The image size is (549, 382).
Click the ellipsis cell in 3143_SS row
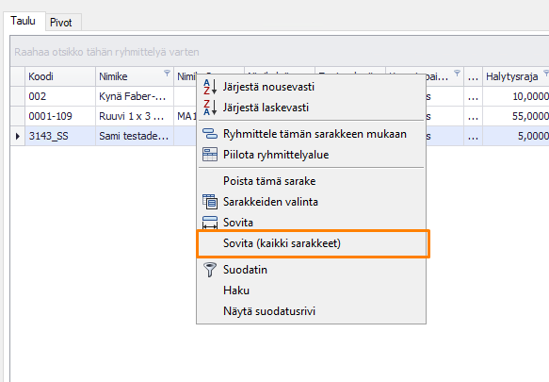tap(473, 136)
